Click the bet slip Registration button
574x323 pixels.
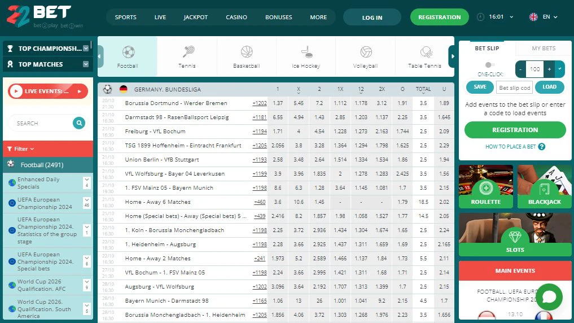click(x=515, y=130)
